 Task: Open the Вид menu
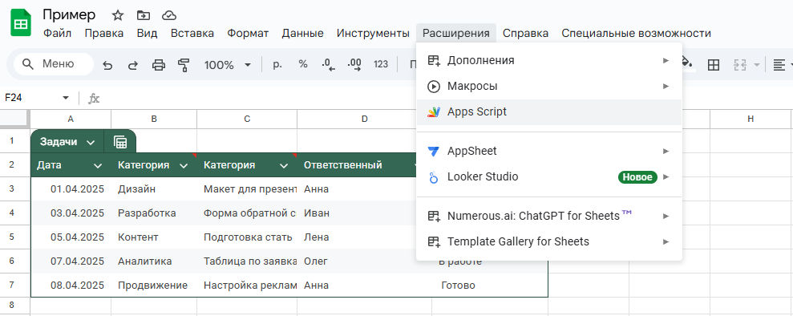point(148,34)
